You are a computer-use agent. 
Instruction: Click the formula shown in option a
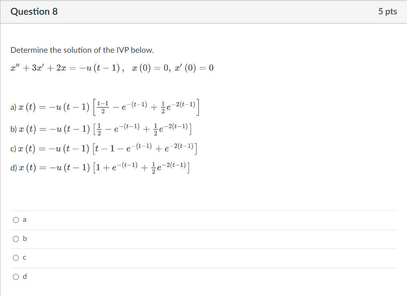104,106
